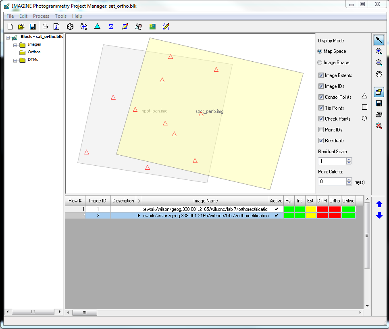Click row 1 yellow Ext. status cell
The image size is (389, 329).
coord(311,209)
